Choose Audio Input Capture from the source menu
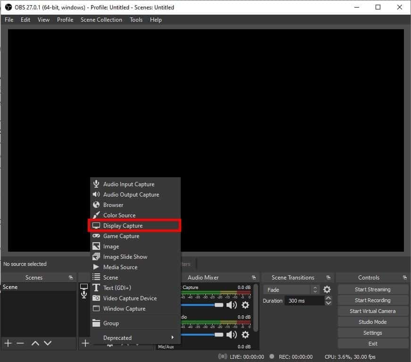The width and height of the screenshot is (411, 362). pos(135,184)
